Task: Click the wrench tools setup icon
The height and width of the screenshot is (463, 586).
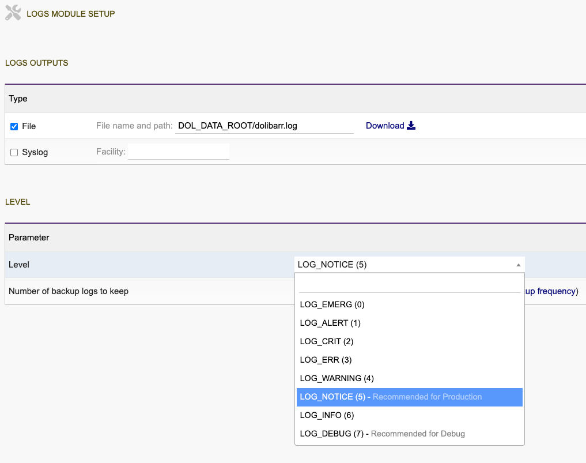Action: pos(13,13)
